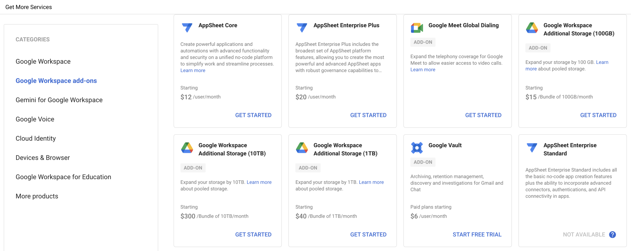
Task: Get started with Google Meet Global Dialing
Action: point(483,115)
